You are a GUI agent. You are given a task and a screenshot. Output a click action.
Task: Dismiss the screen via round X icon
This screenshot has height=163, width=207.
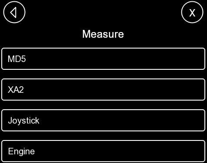(192, 12)
